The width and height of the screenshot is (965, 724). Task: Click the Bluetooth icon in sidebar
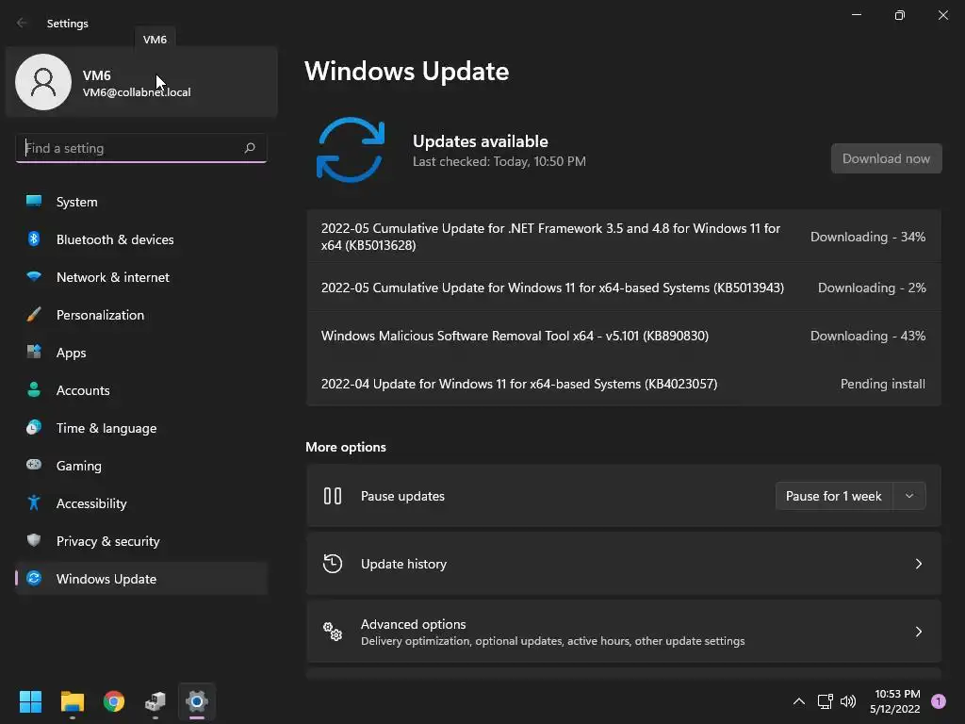(34, 239)
